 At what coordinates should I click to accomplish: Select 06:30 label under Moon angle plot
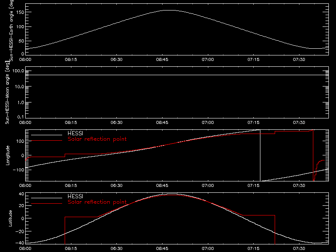point(117,122)
